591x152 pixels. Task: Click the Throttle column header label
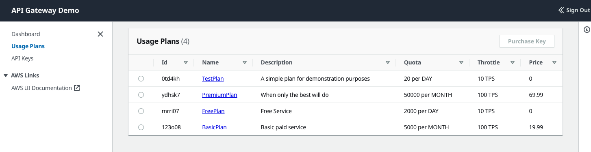pyautogui.click(x=489, y=62)
